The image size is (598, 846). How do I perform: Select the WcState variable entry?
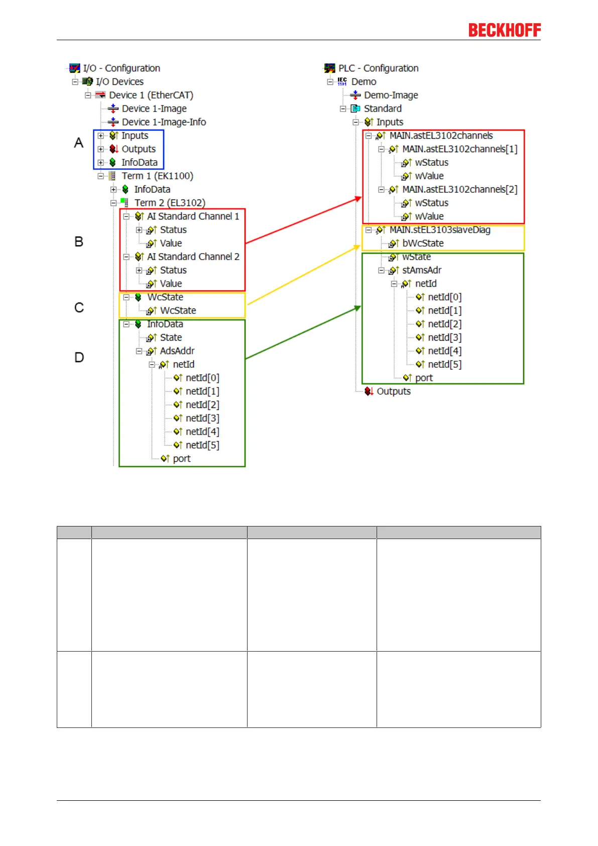[x=178, y=310]
